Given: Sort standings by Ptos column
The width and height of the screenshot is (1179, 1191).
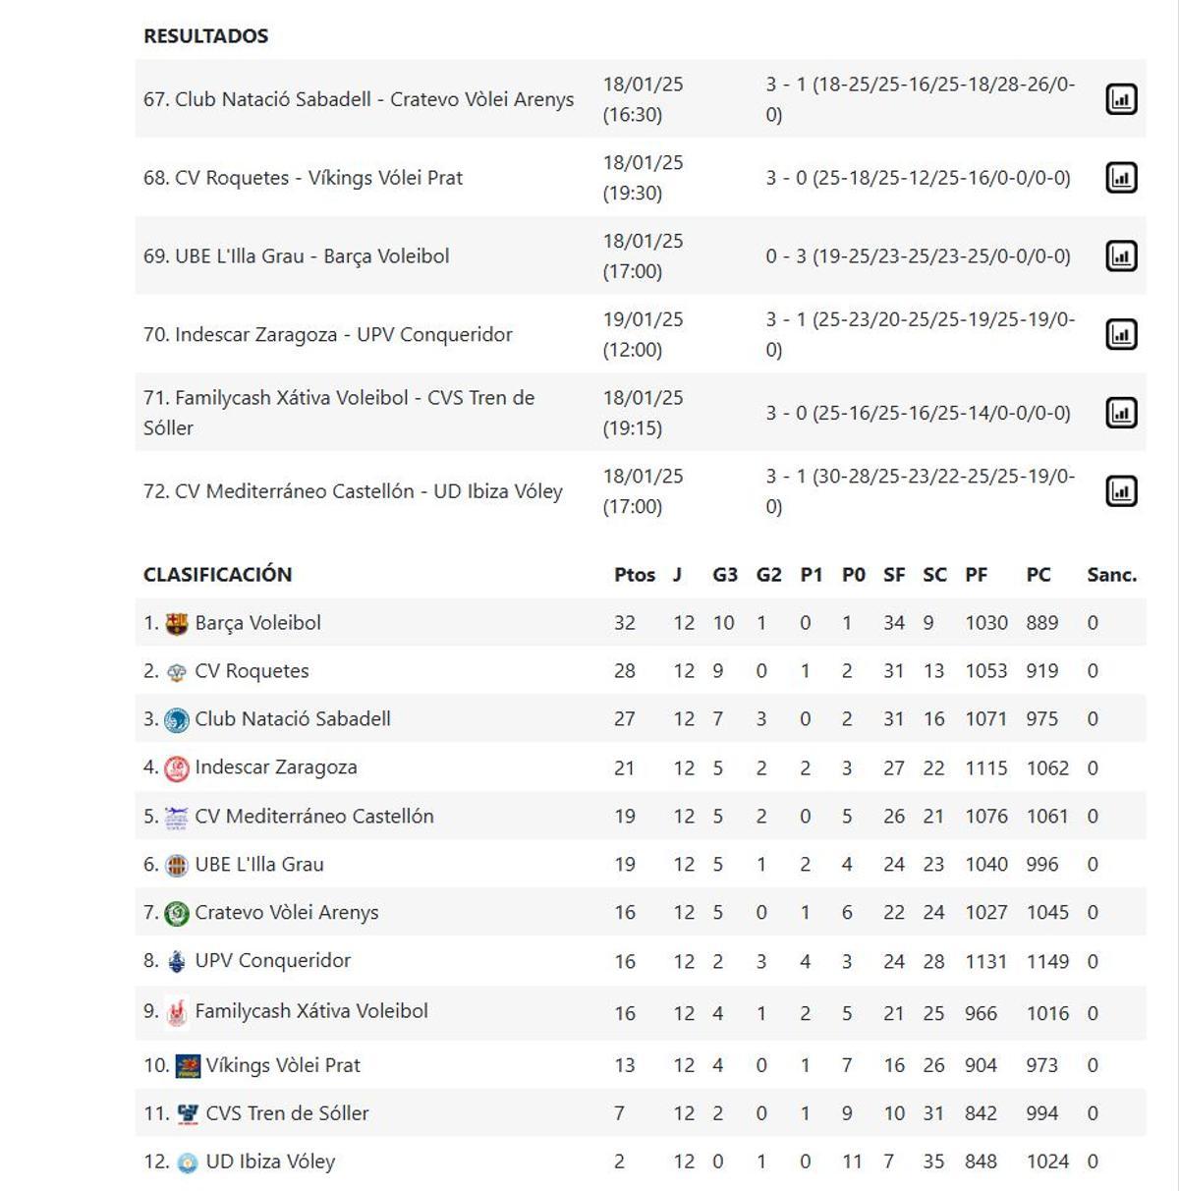Looking at the screenshot, I should (x=634, y=575).
